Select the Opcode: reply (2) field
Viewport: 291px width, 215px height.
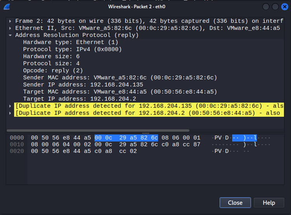click(x=53, y=70)
